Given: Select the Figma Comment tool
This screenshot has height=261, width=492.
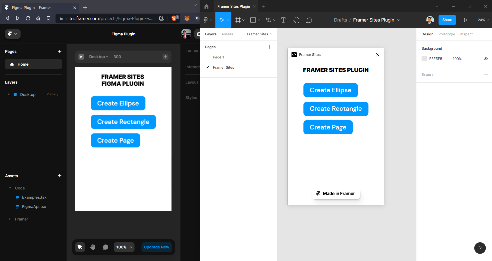Looking at the screenshot, I should [309, 20].
